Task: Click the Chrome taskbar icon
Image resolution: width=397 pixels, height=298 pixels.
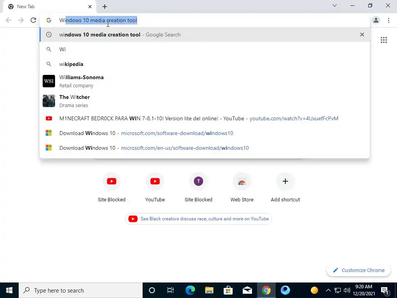Action: (x=266, y=290)
